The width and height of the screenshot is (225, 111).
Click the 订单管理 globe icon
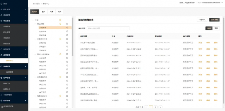1,78
